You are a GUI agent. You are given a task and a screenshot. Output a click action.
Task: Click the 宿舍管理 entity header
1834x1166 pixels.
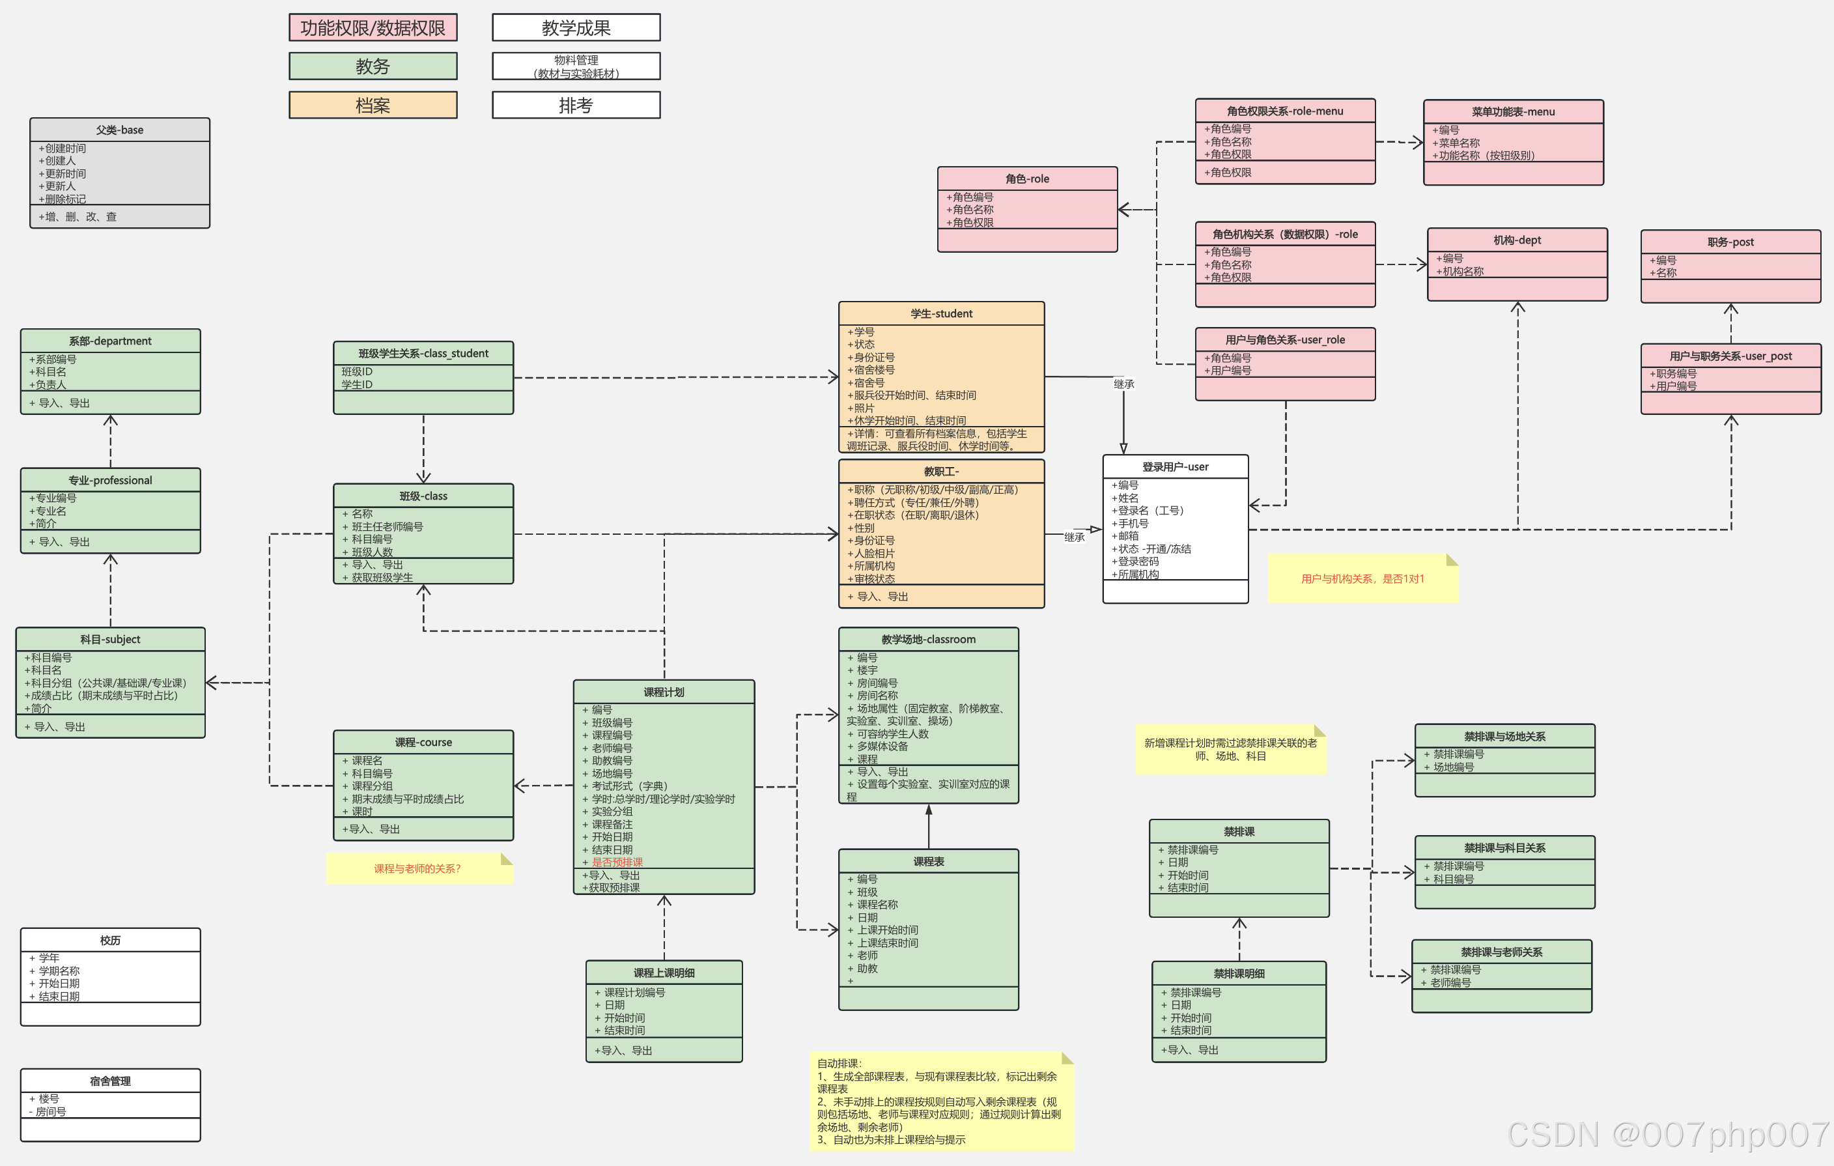pyautogui.click(x=111, y=1081)
